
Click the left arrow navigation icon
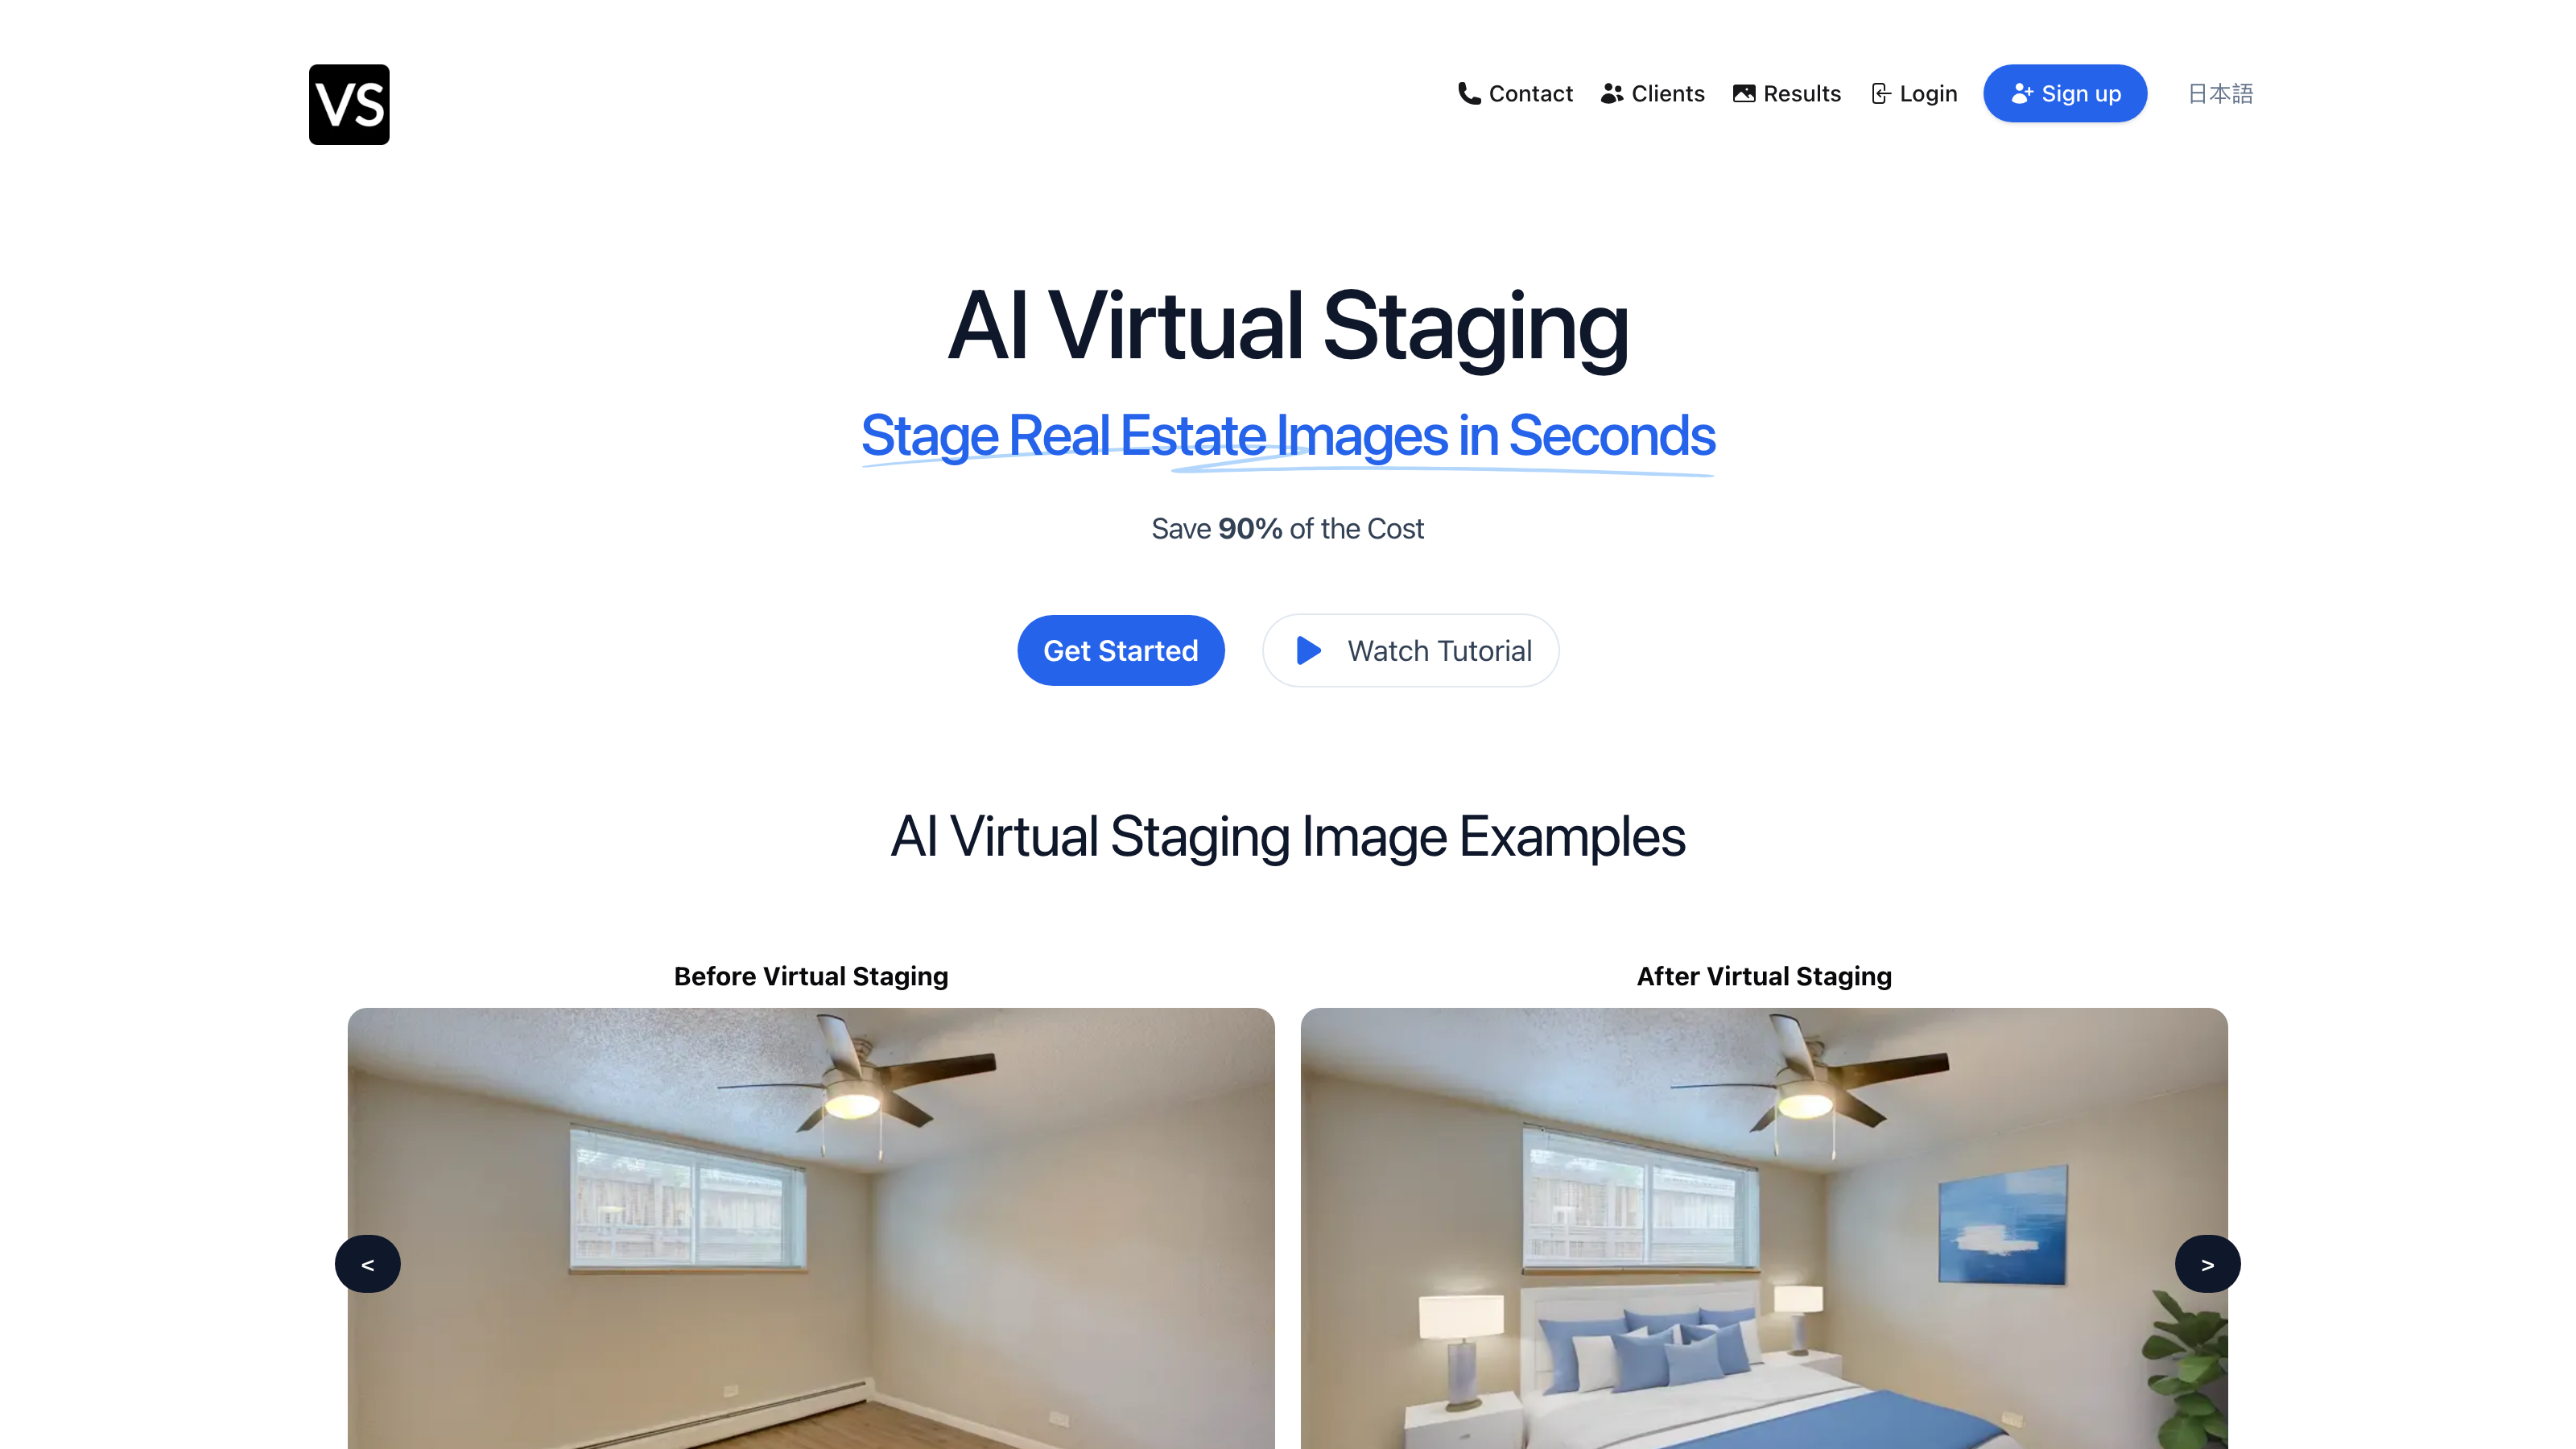pyautogui.click(x=365, y=1263)
